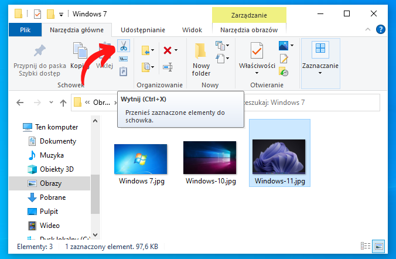396x259 pixels.
Task: Collapse the ribbon with the chevron
Action: (x=368, y=29)
